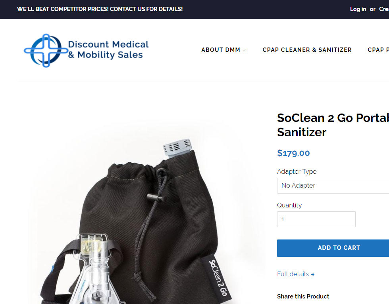Open the Adapter Type dropdown
389x304 pixels.
pyautogui.click(x=333, y=186)
